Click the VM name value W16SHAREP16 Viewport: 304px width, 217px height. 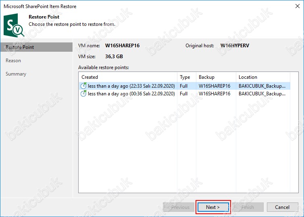click(x=122, y=45)
